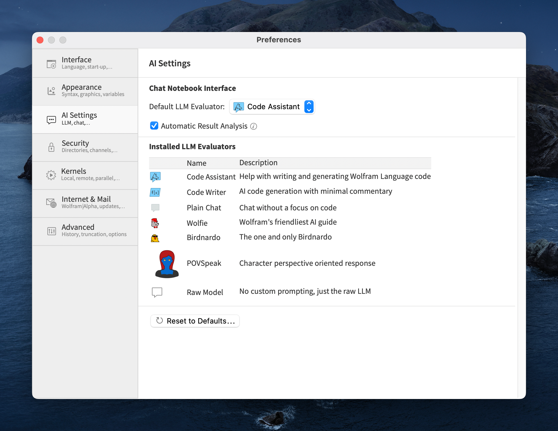Change the default evaluator using its selector
The image size is (558, 431).
coord(271,107)
